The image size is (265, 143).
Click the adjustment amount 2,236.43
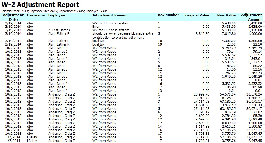coord(255,105)
